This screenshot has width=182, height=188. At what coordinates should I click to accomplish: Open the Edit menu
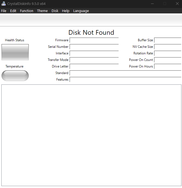pyautogui.click(x=13, y=11)
